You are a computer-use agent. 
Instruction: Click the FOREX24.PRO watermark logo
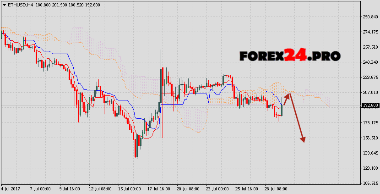(x=290, y=56)
